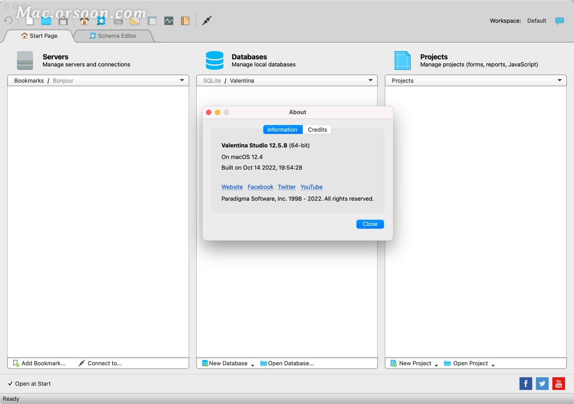Click the activity monitor pulse toolbar icon
Image resolution: width=574 pixels, height=404 pixels.
169,20
